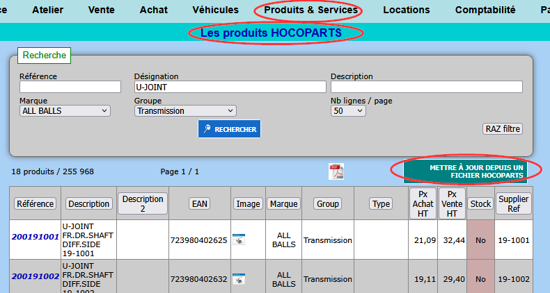This screenshot has width=550, height=293.
Task: Open the Véhicules menu
Action: coord(215,10)
